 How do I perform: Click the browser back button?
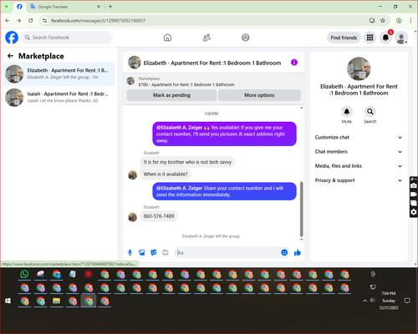8,21
